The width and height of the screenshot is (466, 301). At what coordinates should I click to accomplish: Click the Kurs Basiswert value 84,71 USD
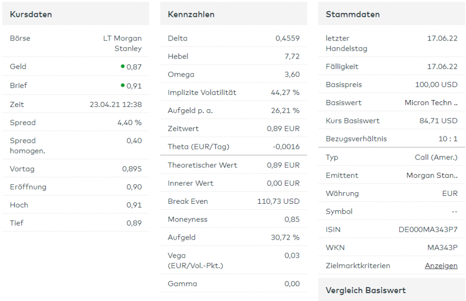[438, 121]
